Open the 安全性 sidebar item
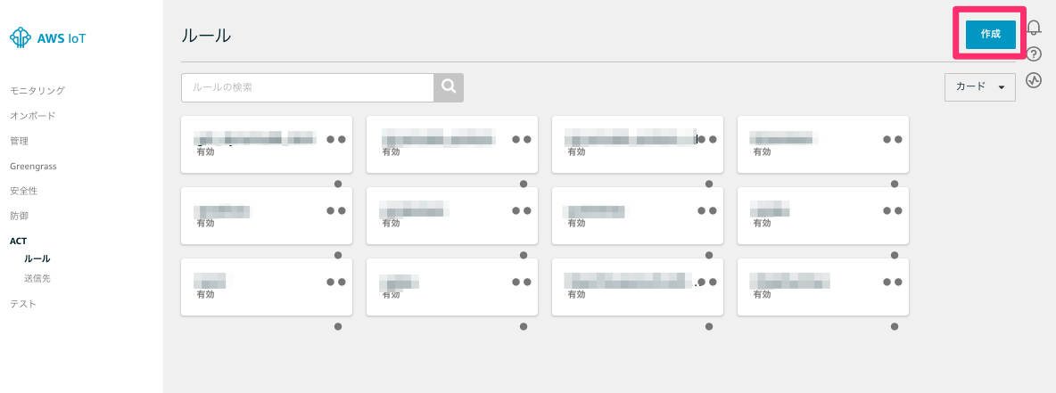 click(x=23, y=191)
